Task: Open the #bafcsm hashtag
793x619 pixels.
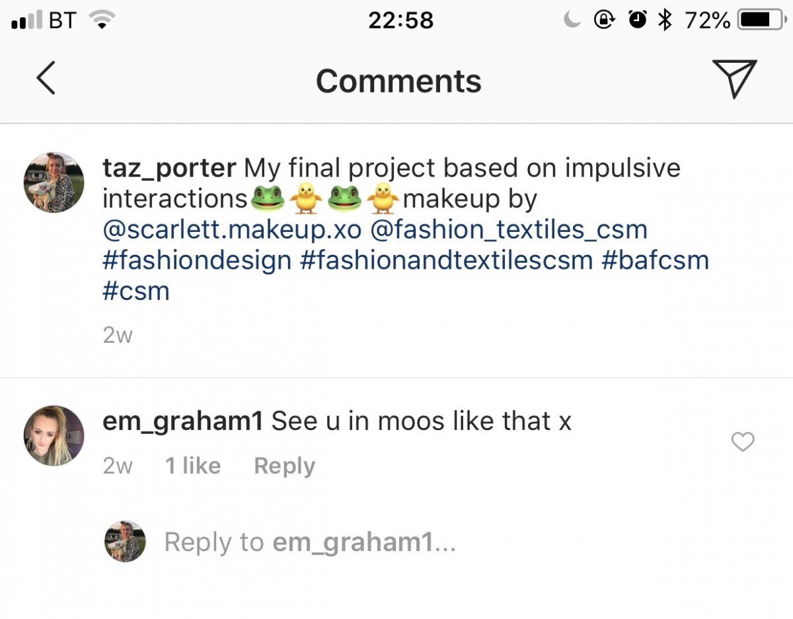Action: tap(655, 260)
